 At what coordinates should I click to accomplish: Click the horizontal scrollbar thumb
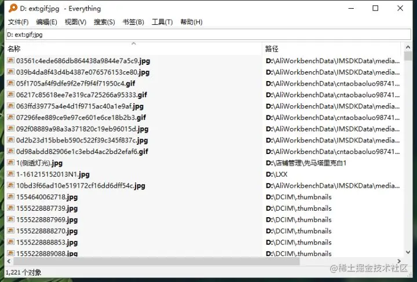tap(156, 261)
